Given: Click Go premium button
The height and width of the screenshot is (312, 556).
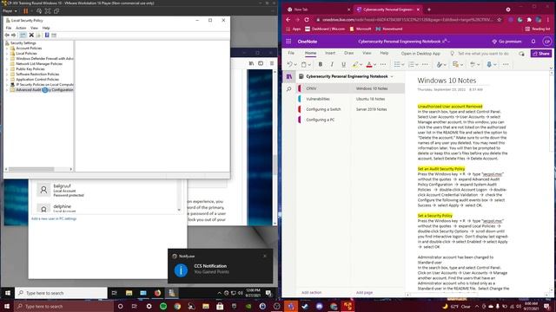Looking at the screenshot, I should click(506, 42).
